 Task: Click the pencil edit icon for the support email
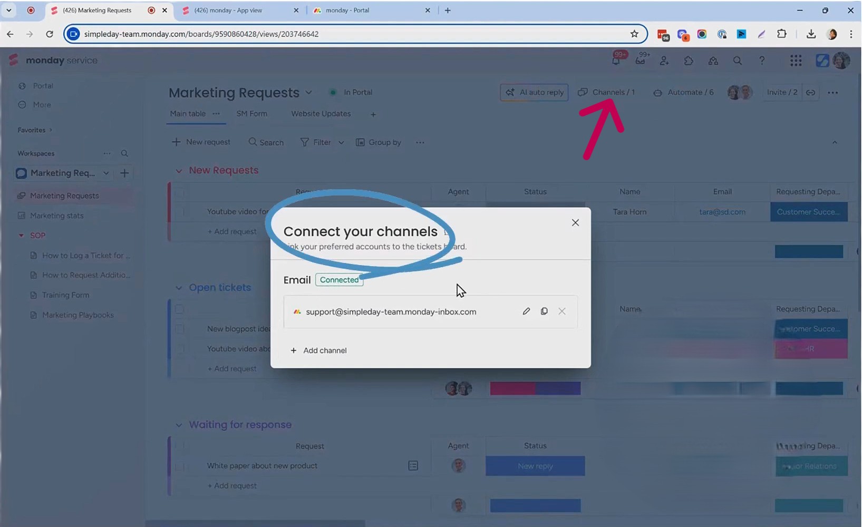click(526, 311)
